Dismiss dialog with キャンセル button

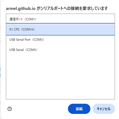[x=104, y=109]
